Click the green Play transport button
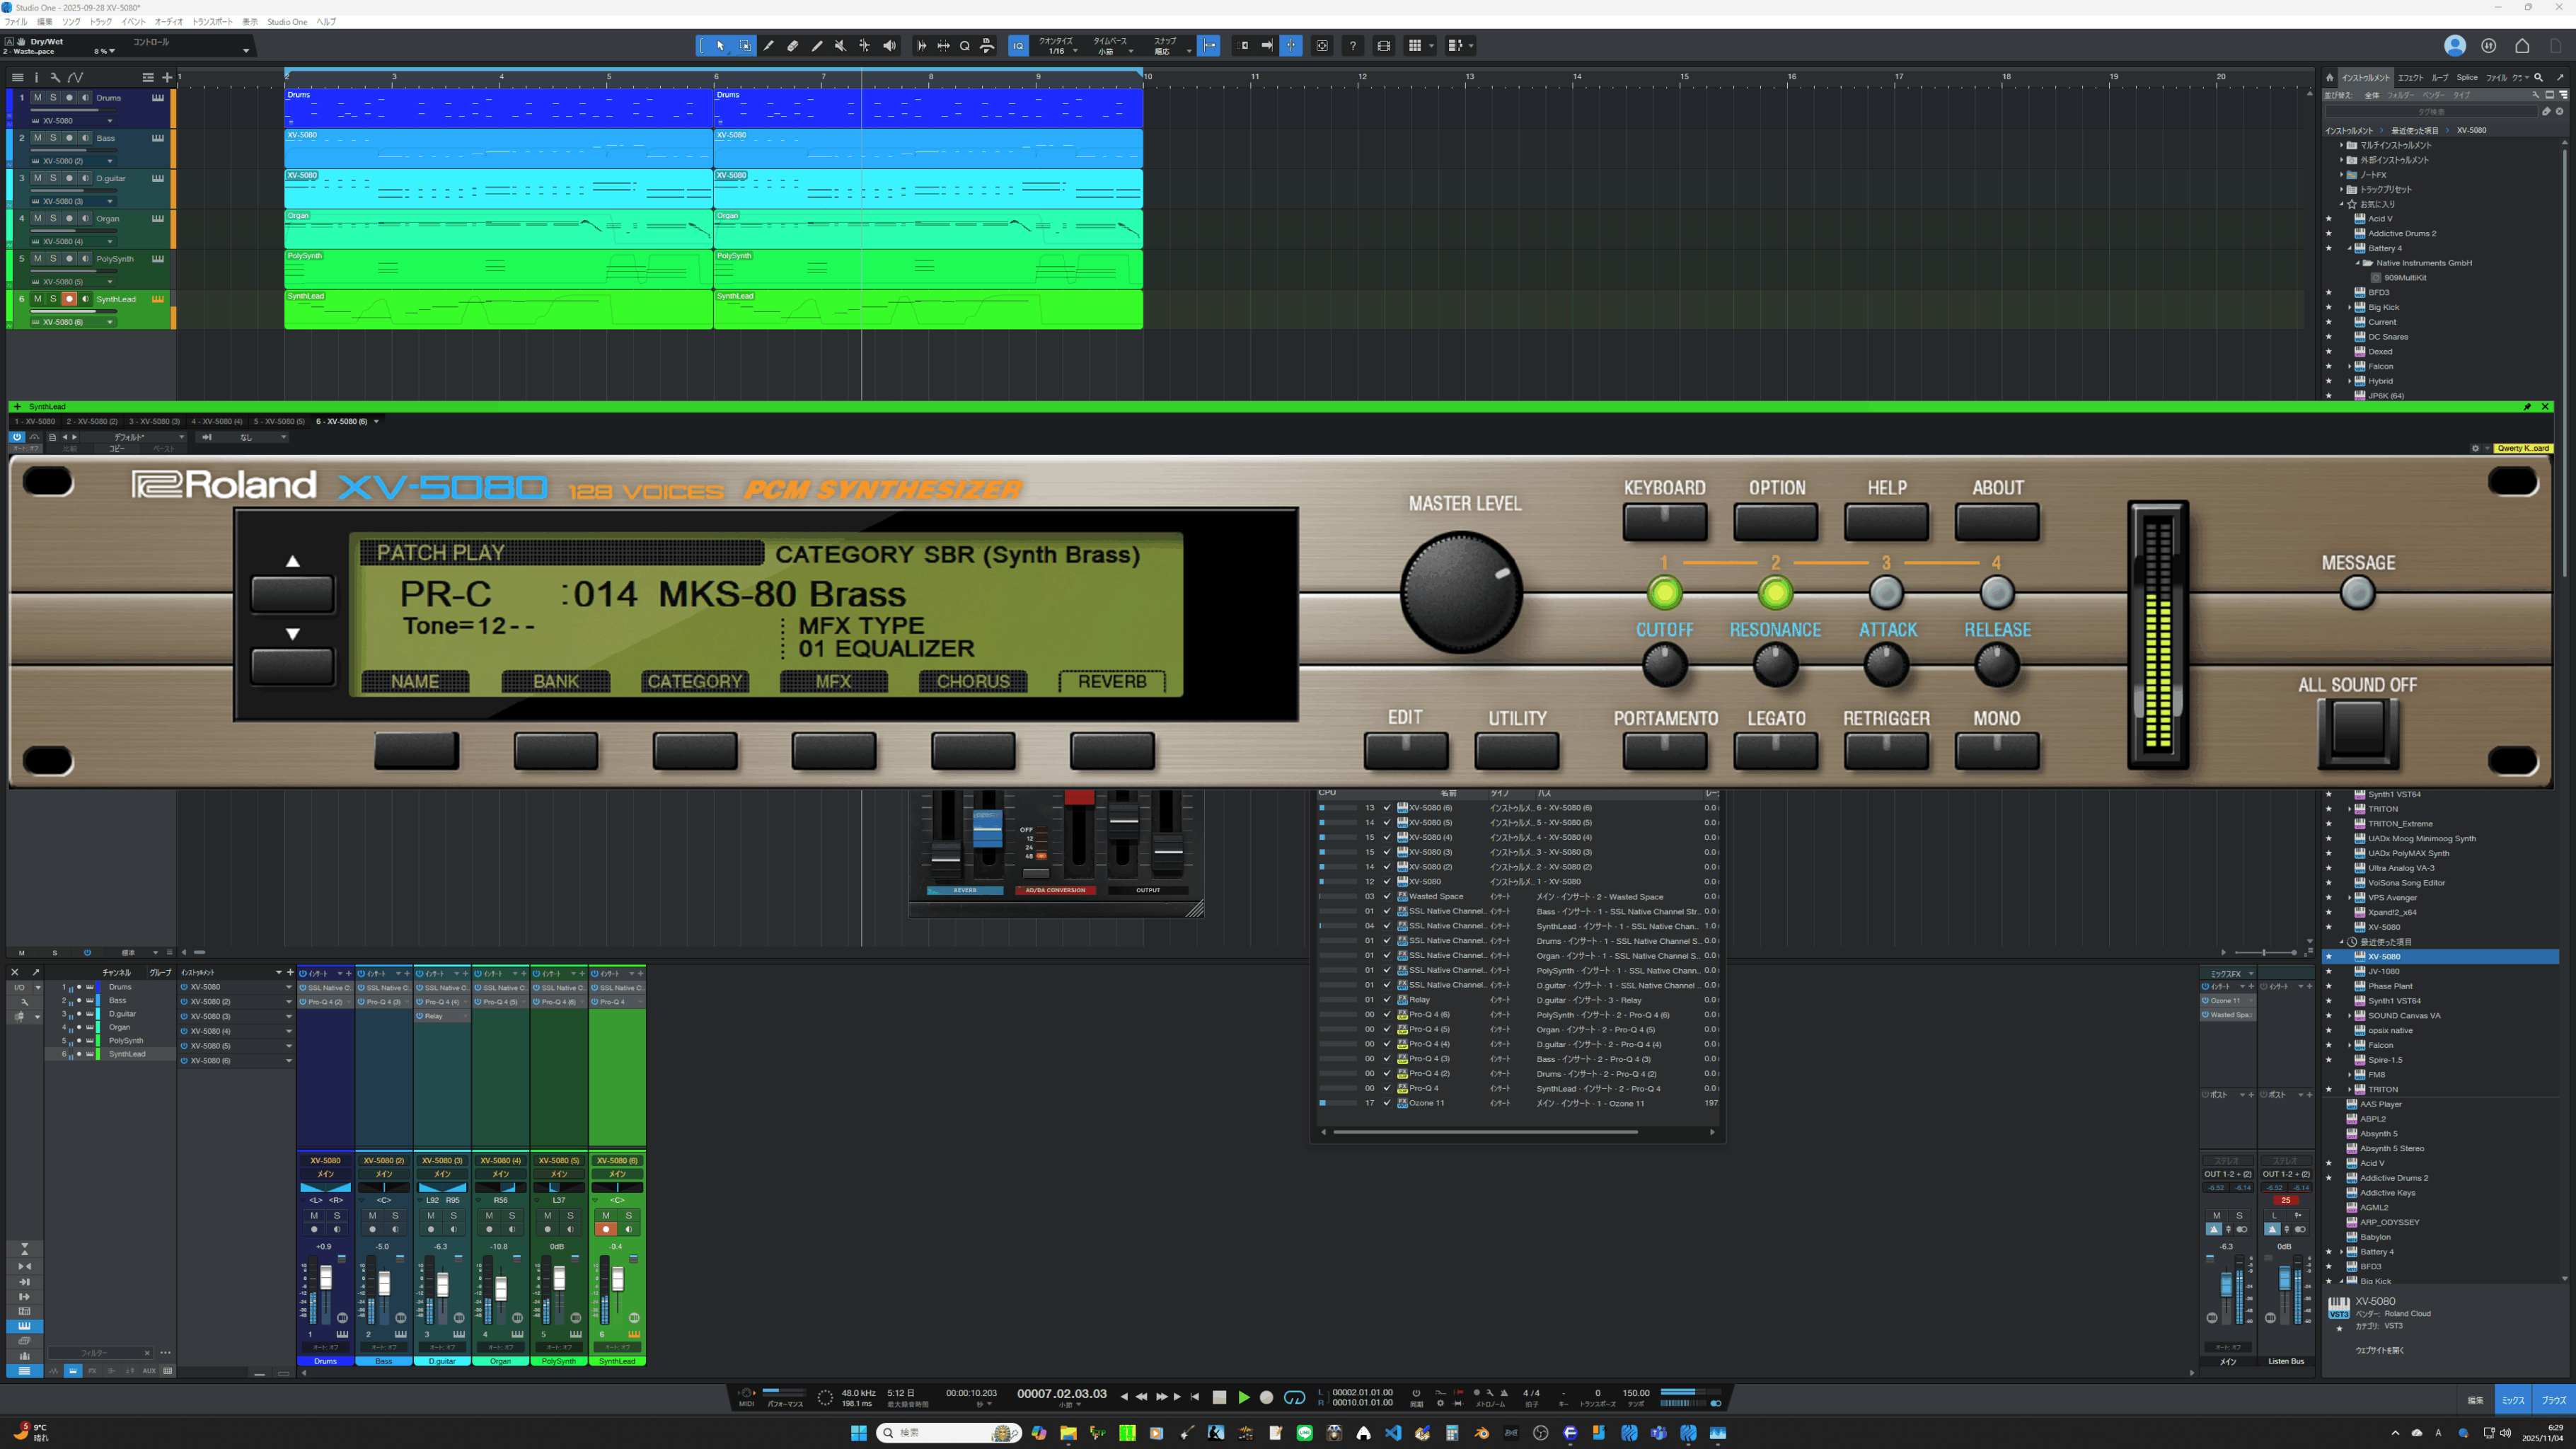Viewport: 2576px width, 1449px height. tap(1244, 1397)
